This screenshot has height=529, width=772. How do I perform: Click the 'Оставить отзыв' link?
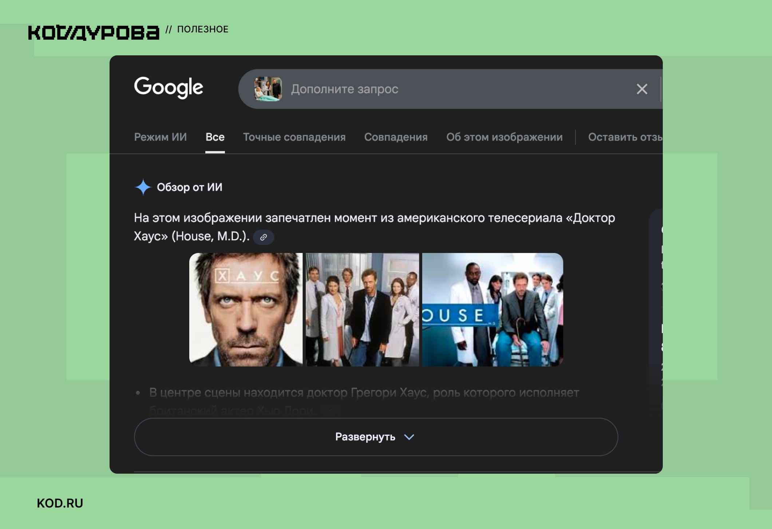(625, 137)
